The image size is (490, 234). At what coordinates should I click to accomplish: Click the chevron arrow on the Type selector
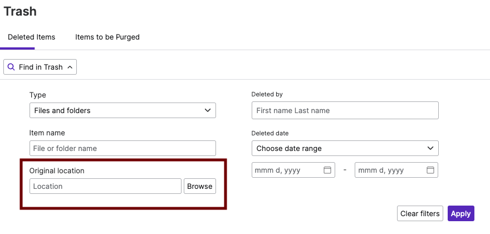tap(208, 110)
